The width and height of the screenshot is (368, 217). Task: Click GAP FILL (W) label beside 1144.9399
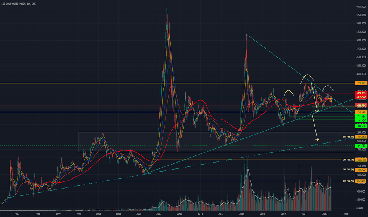coord(348,170)
